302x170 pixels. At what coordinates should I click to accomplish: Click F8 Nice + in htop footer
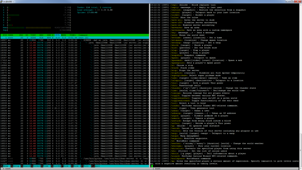pyautogui.click(x=75, y=166)
